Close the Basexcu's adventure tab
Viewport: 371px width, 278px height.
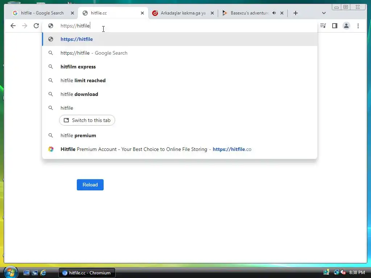pyautogui.click(x=282, y=13)
